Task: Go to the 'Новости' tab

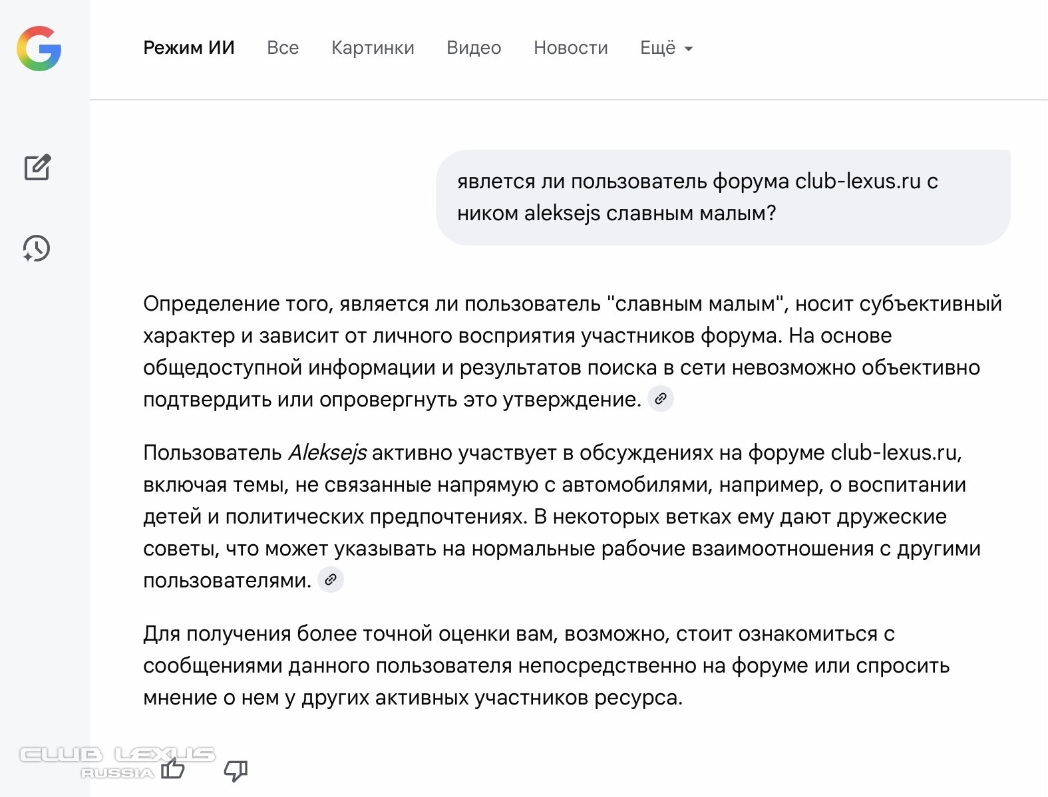Action: 570,48
